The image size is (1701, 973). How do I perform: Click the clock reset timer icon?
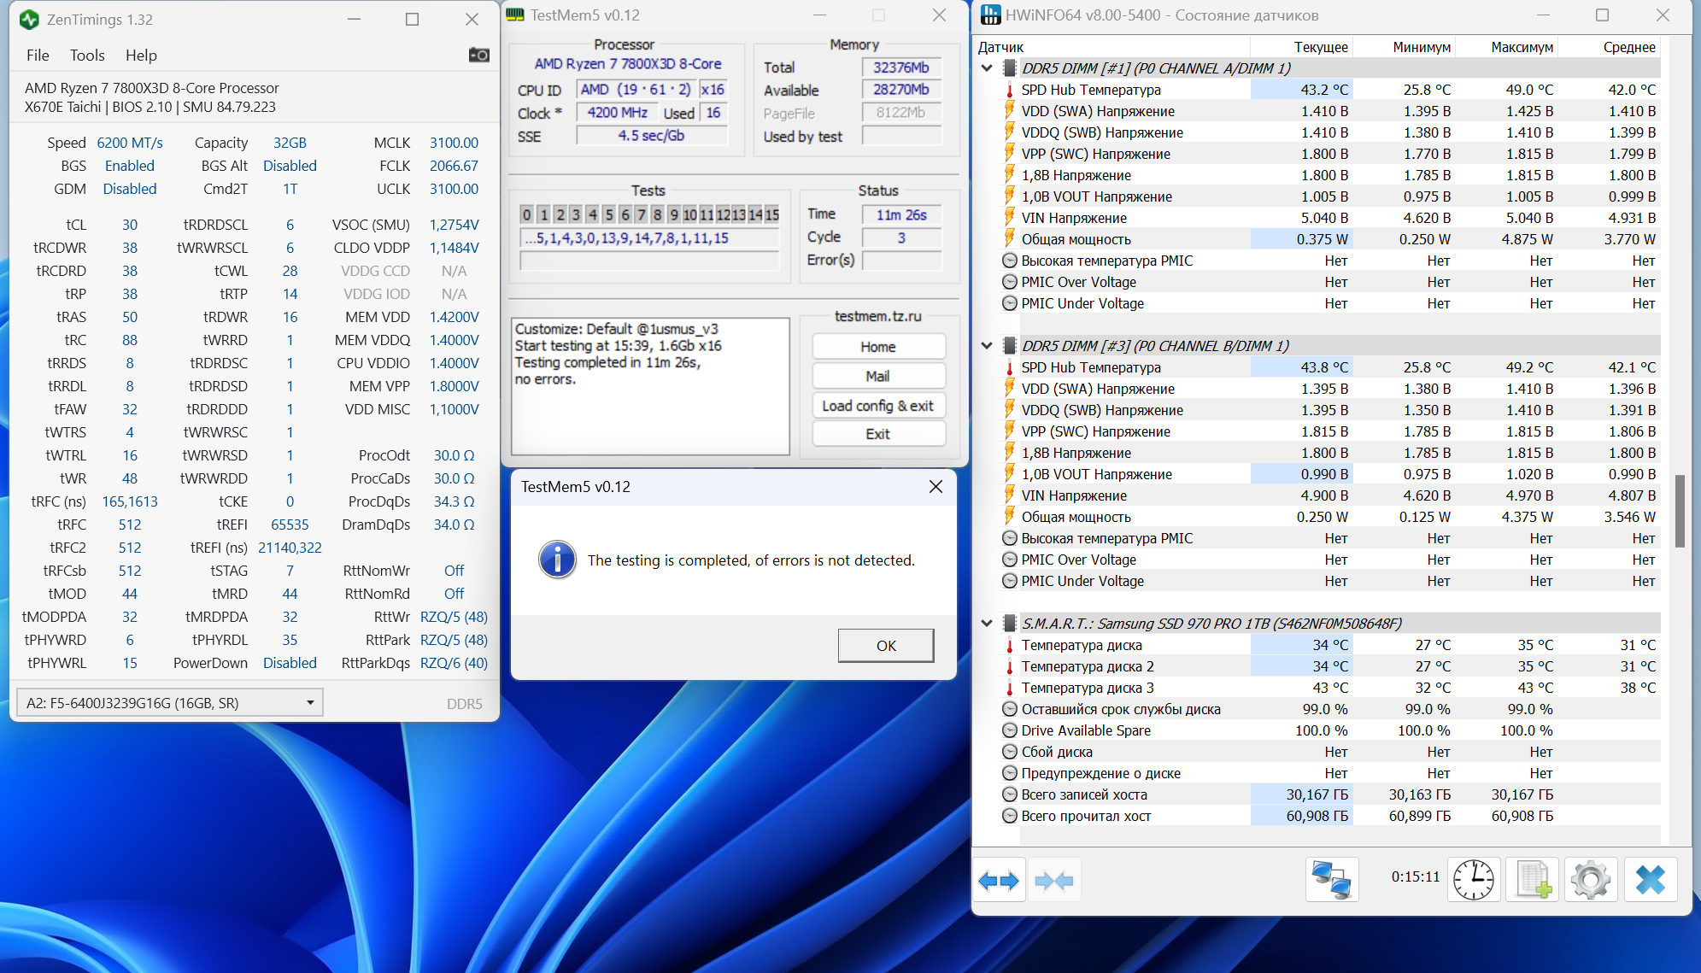coord(1474,880)
